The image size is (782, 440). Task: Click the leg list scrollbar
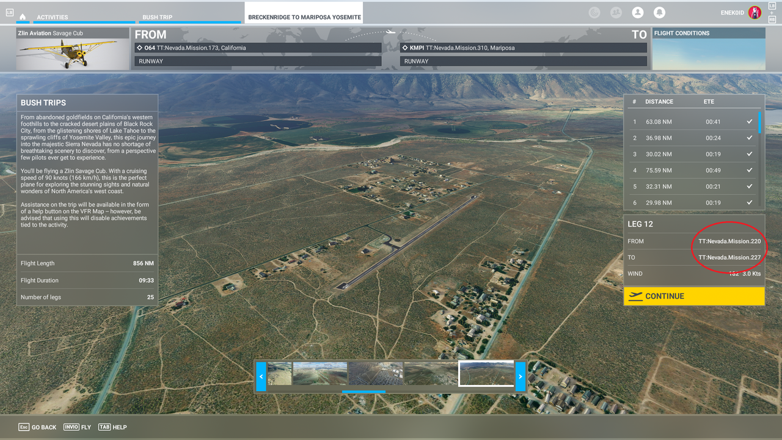pos(760,122)
